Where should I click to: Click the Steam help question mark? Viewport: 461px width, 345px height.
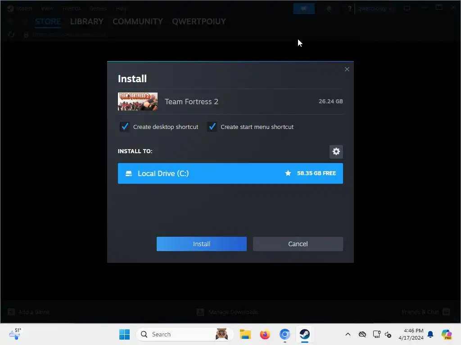[x=349, y=9]
